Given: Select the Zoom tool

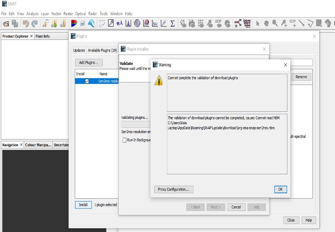Looking at the screenshot, I should (x=275, y=23).
